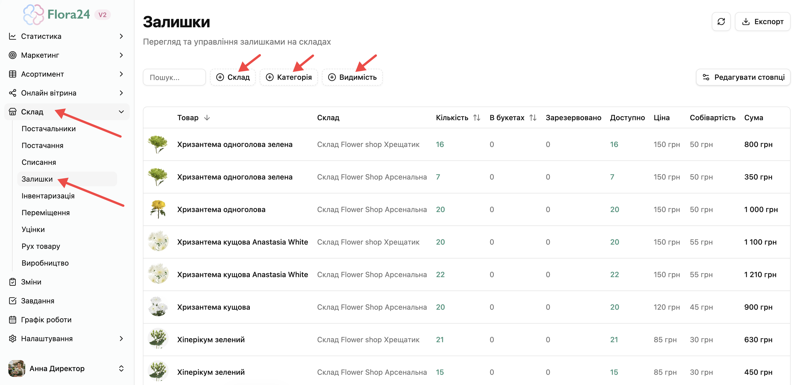Add the Видимість filter
The height and width of the screenshot is (385, 799).
(x=352, y=77)
